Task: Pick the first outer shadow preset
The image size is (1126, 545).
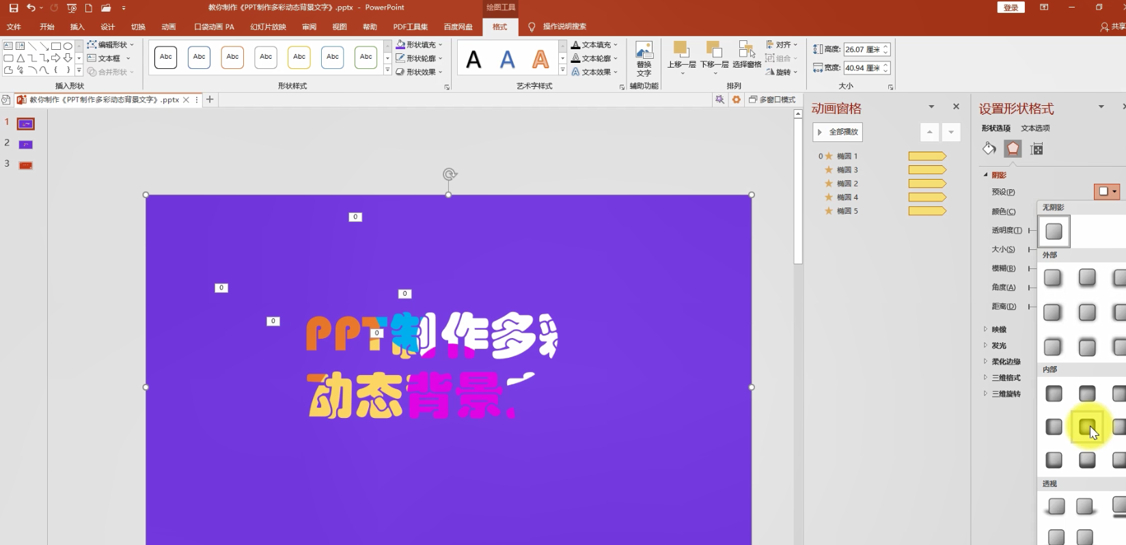Action: click(x=1053, y=277)
